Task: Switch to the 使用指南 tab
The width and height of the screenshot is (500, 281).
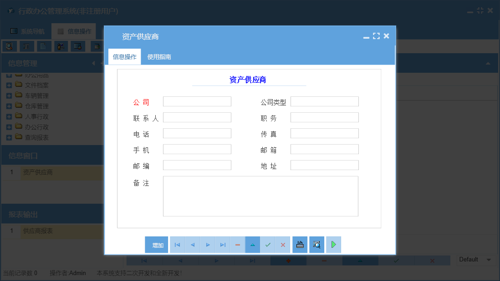Action: [159, 56]
